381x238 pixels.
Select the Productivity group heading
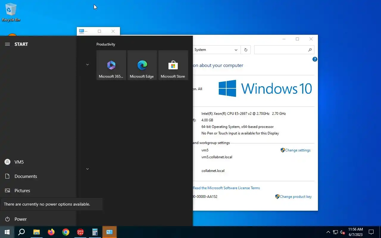106,44
